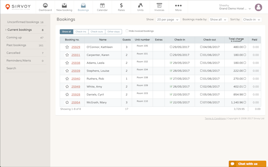Open the Rates dollar icon

pos(121,5)
